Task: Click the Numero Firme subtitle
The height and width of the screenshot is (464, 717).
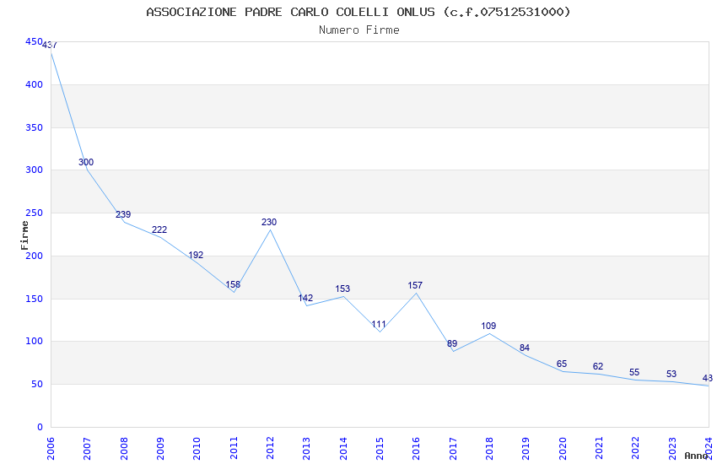Action: (x=359, y=30)
